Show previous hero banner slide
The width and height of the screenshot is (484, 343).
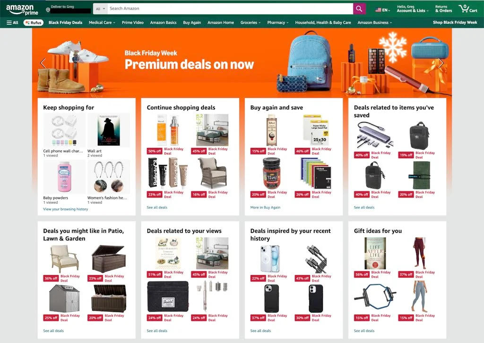43,63
